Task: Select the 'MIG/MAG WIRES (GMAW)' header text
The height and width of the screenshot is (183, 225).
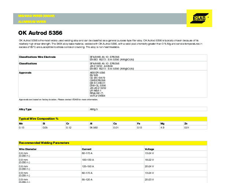Action: coord(36,16)
